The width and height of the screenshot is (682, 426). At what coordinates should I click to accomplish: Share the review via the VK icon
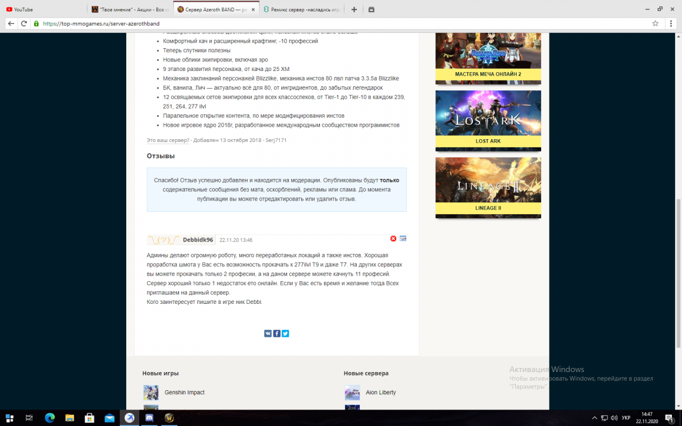(268, 333)
